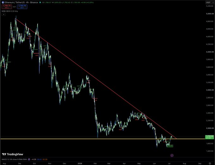Select the MACD 12 26 close 9 indicator label
The width and height of the screenshot is (215, 165).
14,159
